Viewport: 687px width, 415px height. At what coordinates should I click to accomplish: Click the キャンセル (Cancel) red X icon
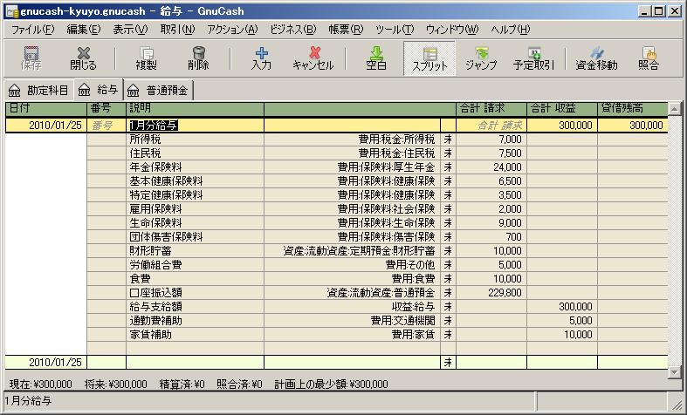click(313, 58)
